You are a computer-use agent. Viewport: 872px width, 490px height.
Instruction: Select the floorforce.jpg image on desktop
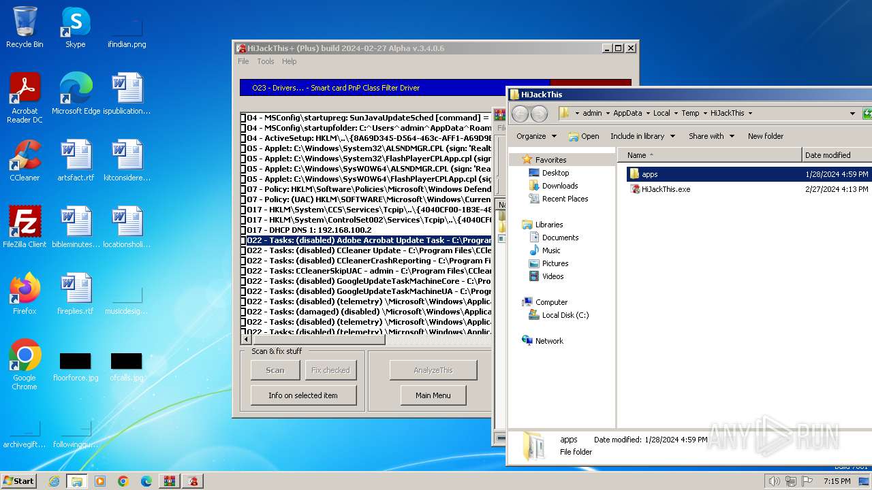pos(76,367)
